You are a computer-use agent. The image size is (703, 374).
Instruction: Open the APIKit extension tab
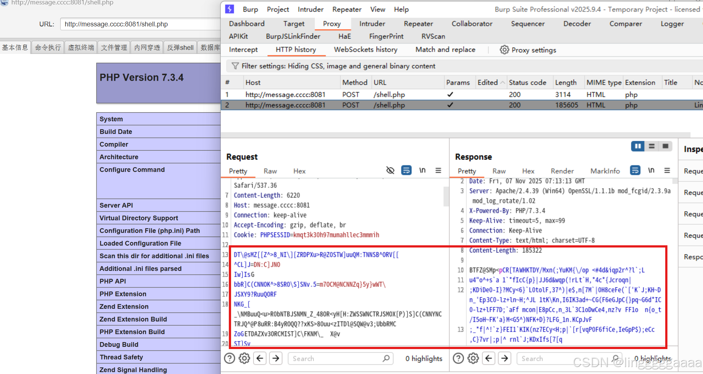[238, 36]
